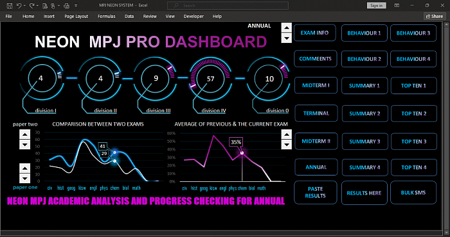
Task: Click the division IV gauge showing 57
Action: [210, 78]
